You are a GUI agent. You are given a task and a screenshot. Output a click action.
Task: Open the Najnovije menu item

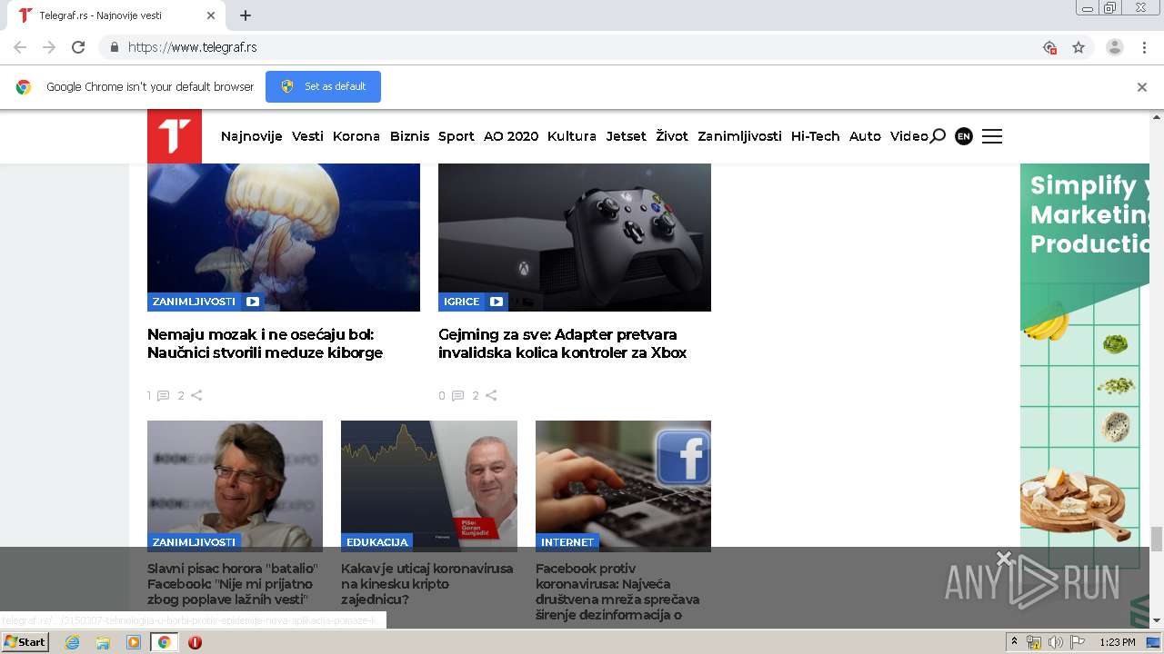(252, 136)
